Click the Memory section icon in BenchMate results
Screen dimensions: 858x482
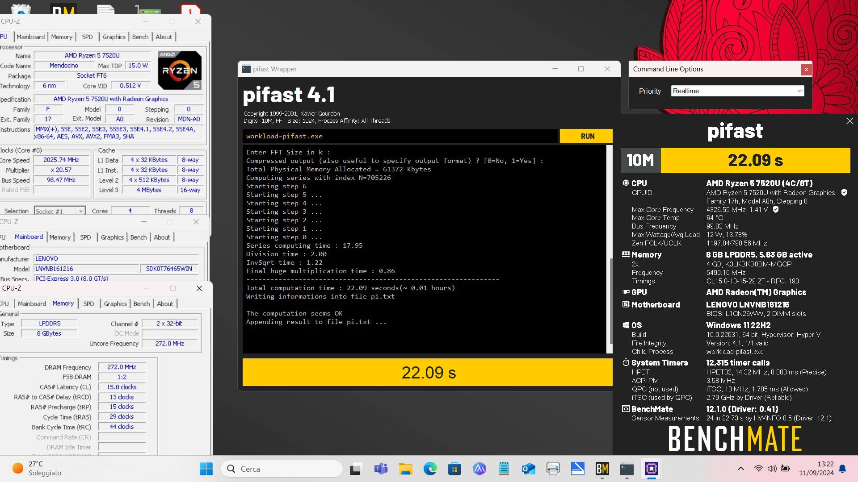pos(626,254)
